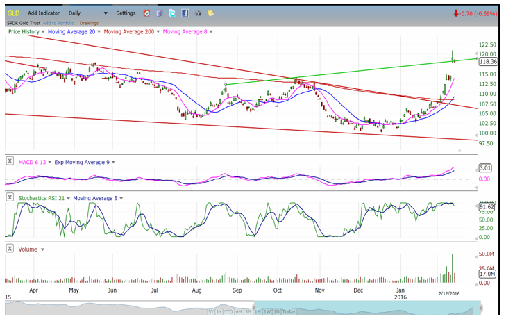The height and width of the screenshot is (321, 506).
Task: Click the latest candlestick near 120.00
Action: [x=453, y=56]
